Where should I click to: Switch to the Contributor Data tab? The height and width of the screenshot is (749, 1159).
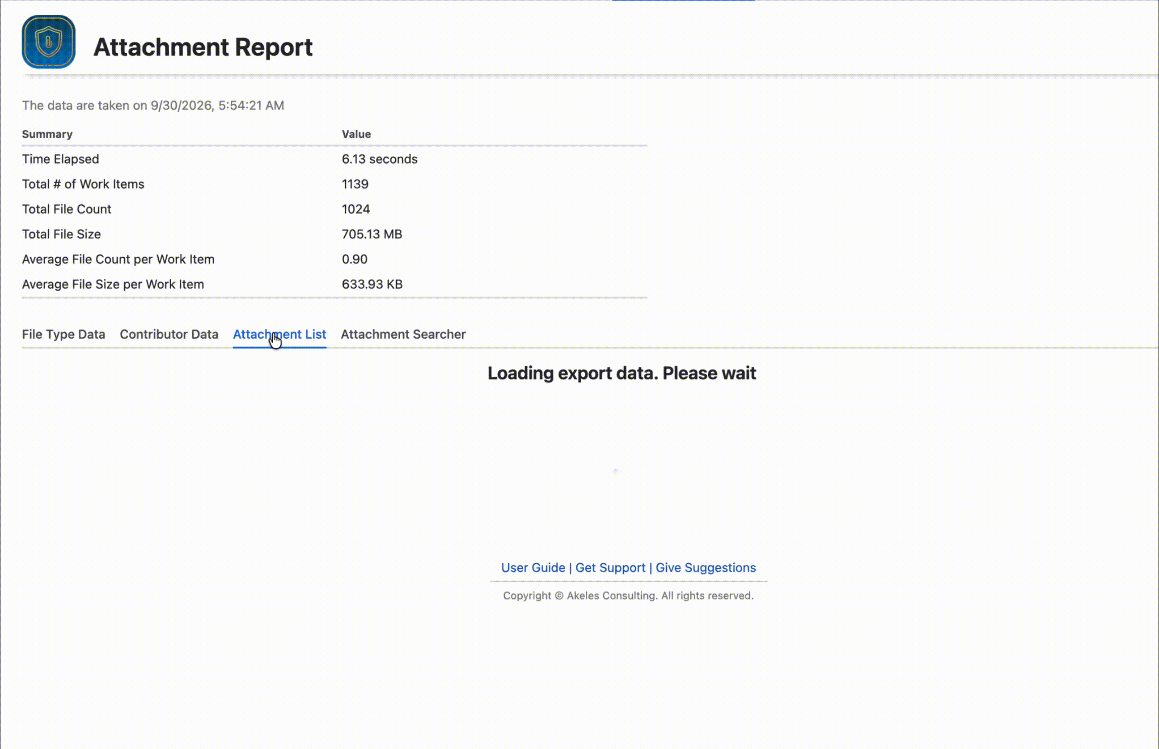pyautogui.click(x=169, y=334)
